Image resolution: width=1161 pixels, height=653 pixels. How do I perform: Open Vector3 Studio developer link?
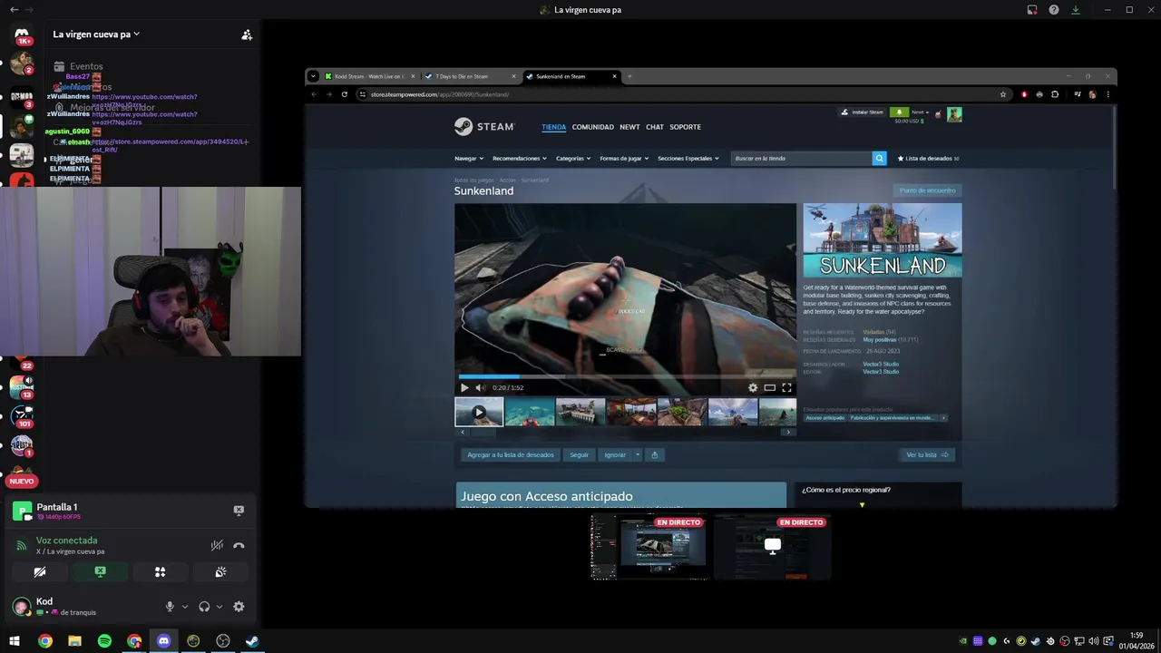(x=881, y=364)
